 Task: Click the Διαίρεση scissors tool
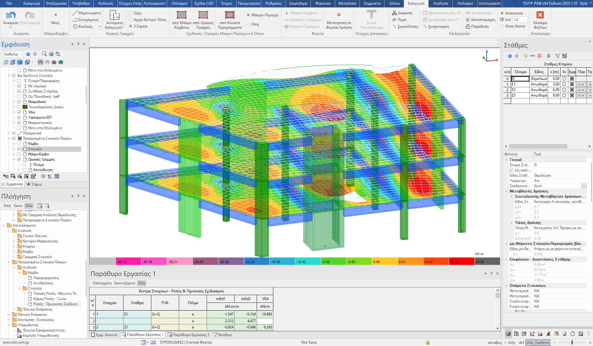point(402,13)
